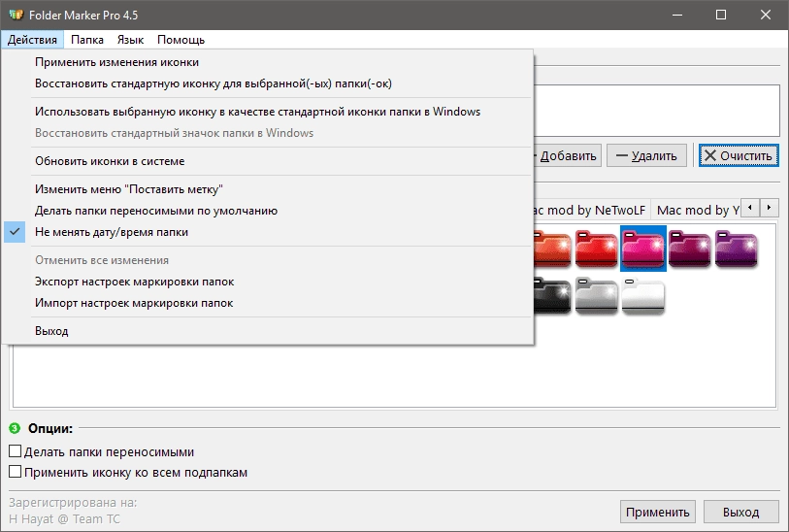789x532 pixels.
Task: Choose Использовать выбранную иконку в качестве стандартной
Action: pos(267,112)
